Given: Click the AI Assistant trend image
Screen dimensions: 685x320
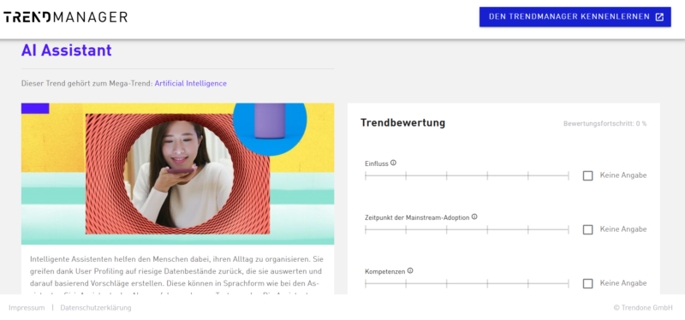Looking at the screenshot, I should pyautogui.click(x=178, y=174).
